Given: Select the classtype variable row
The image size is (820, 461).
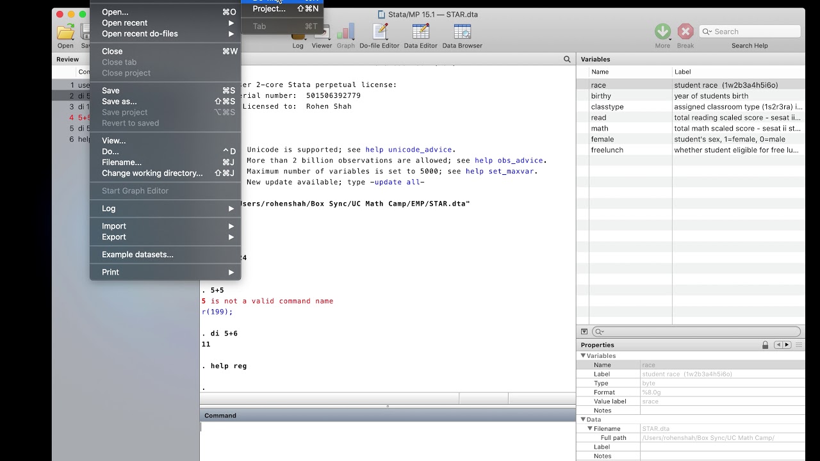Looking at the screenshot, I should (691, 107).
